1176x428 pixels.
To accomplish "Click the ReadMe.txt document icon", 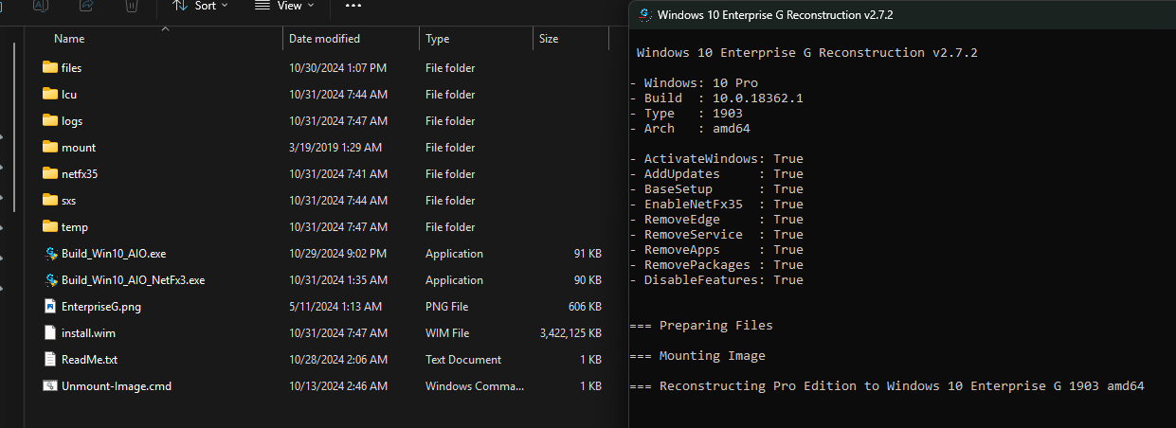I will (x=50, y=360).
